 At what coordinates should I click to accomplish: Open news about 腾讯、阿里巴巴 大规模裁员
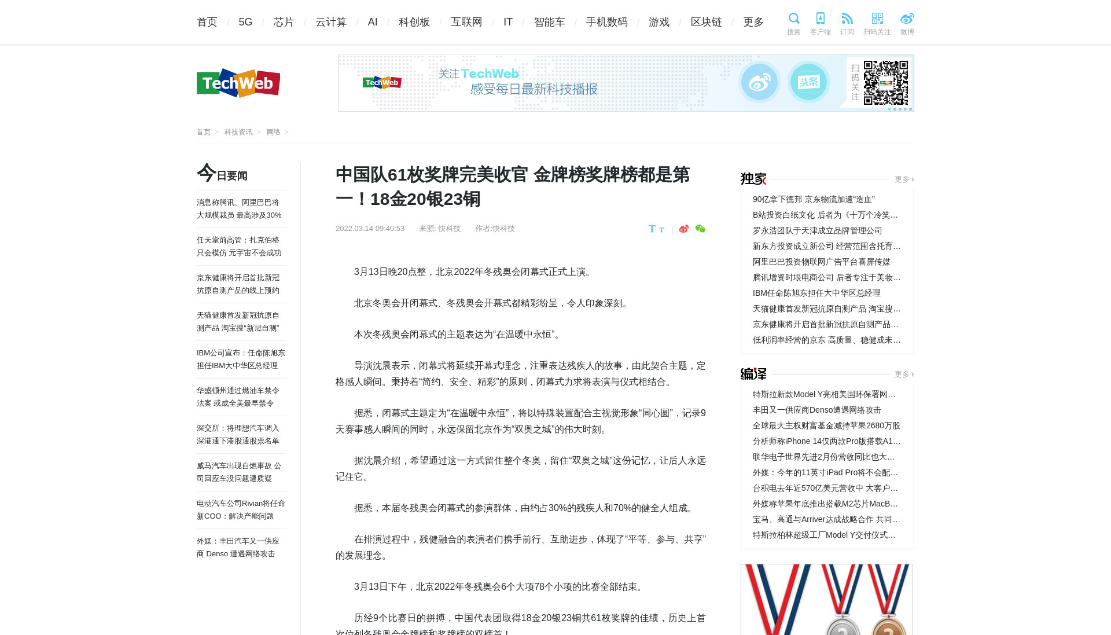click(240, 209)
